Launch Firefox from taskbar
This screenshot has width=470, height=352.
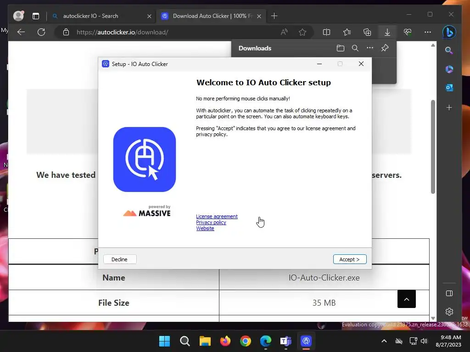[225, 341]
